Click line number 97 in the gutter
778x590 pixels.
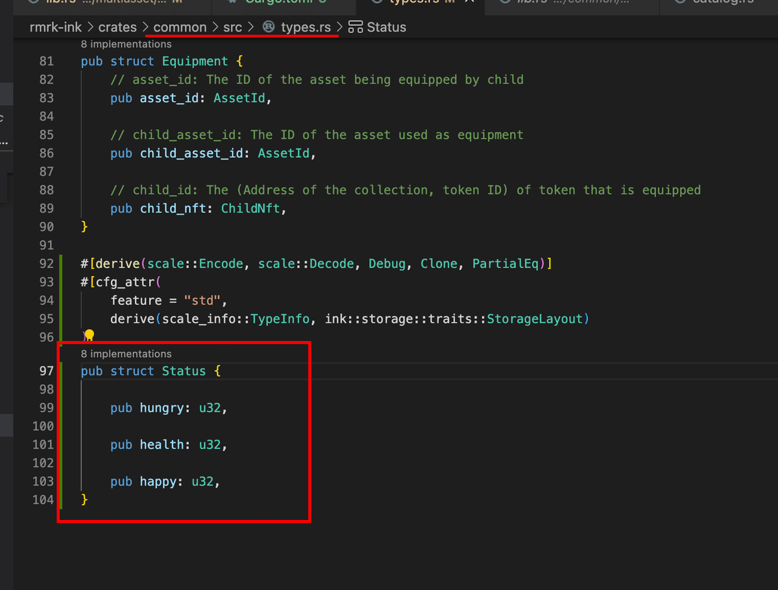tap(46, 372)
